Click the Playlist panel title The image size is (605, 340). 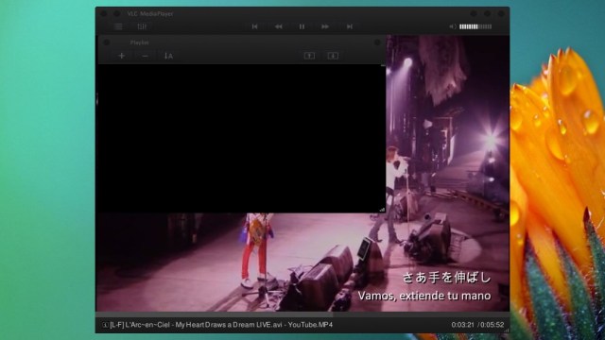pyautogui.click(x=139, y=42)
